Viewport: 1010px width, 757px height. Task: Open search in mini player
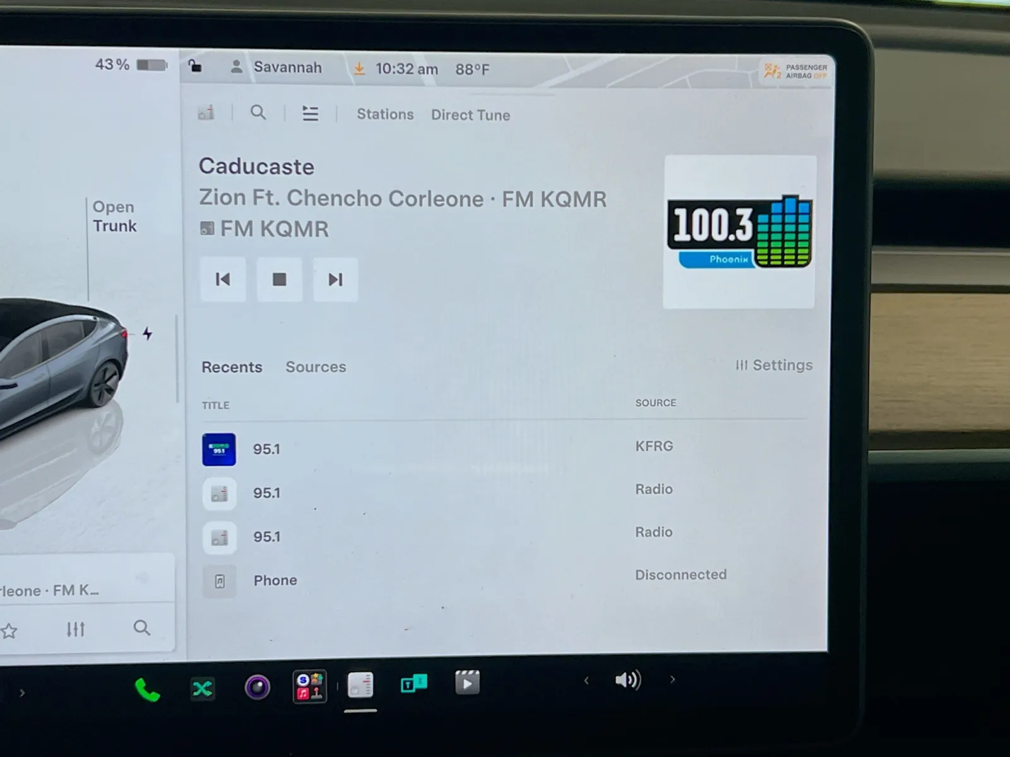coord(142,628)
